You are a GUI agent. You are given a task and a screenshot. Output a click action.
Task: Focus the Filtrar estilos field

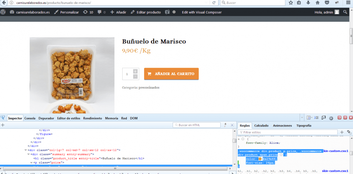[x=288, y=132]
